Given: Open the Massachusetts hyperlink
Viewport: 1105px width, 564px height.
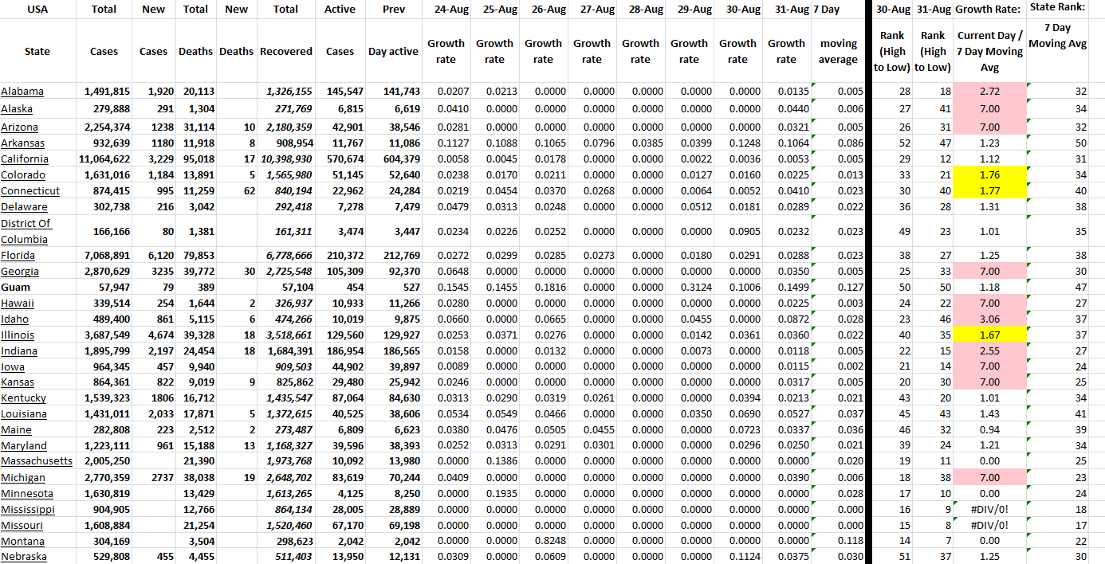Looking at the screenshot, I should point(36,461).
